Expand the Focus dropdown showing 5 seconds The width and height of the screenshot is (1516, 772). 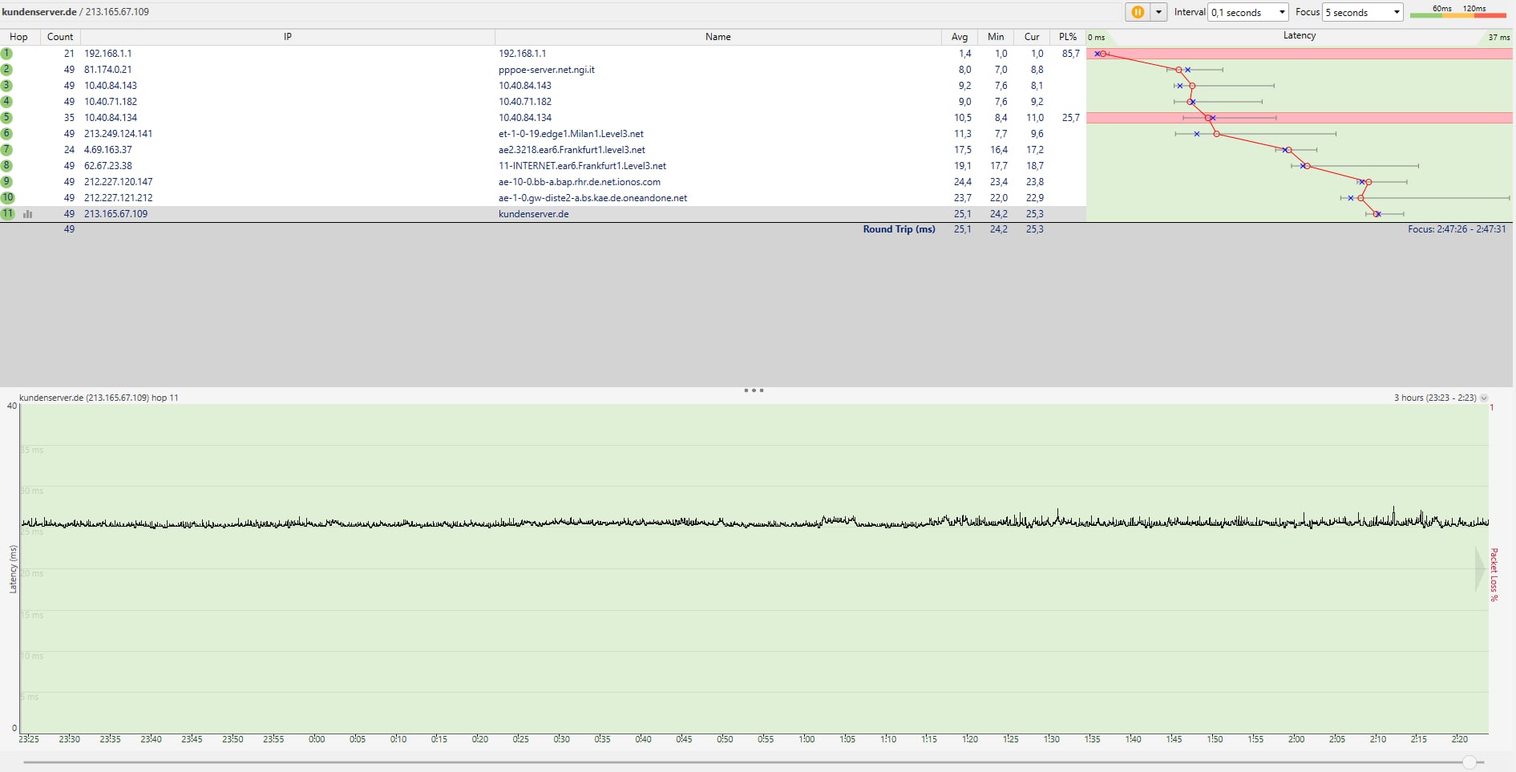pos(1363,12)
